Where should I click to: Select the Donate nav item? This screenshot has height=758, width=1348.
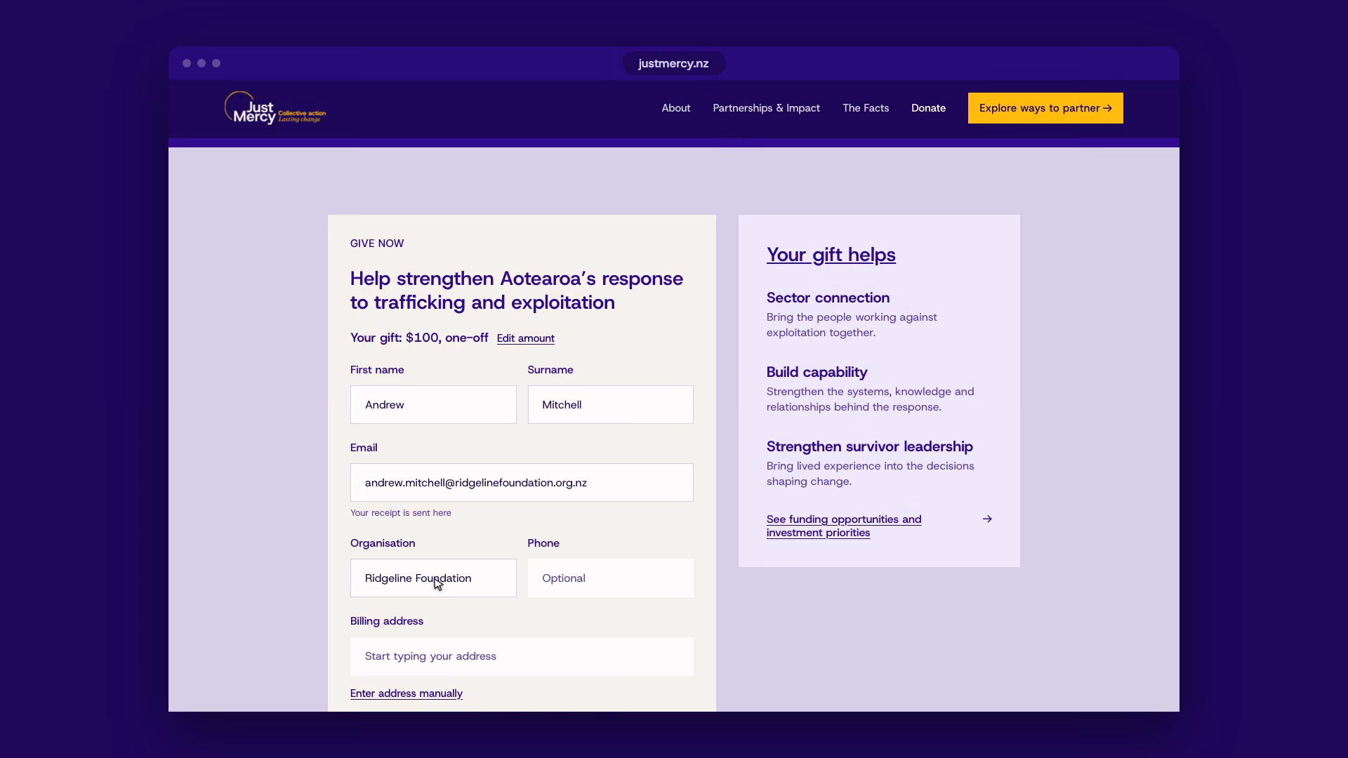click(x=928, y=108)
